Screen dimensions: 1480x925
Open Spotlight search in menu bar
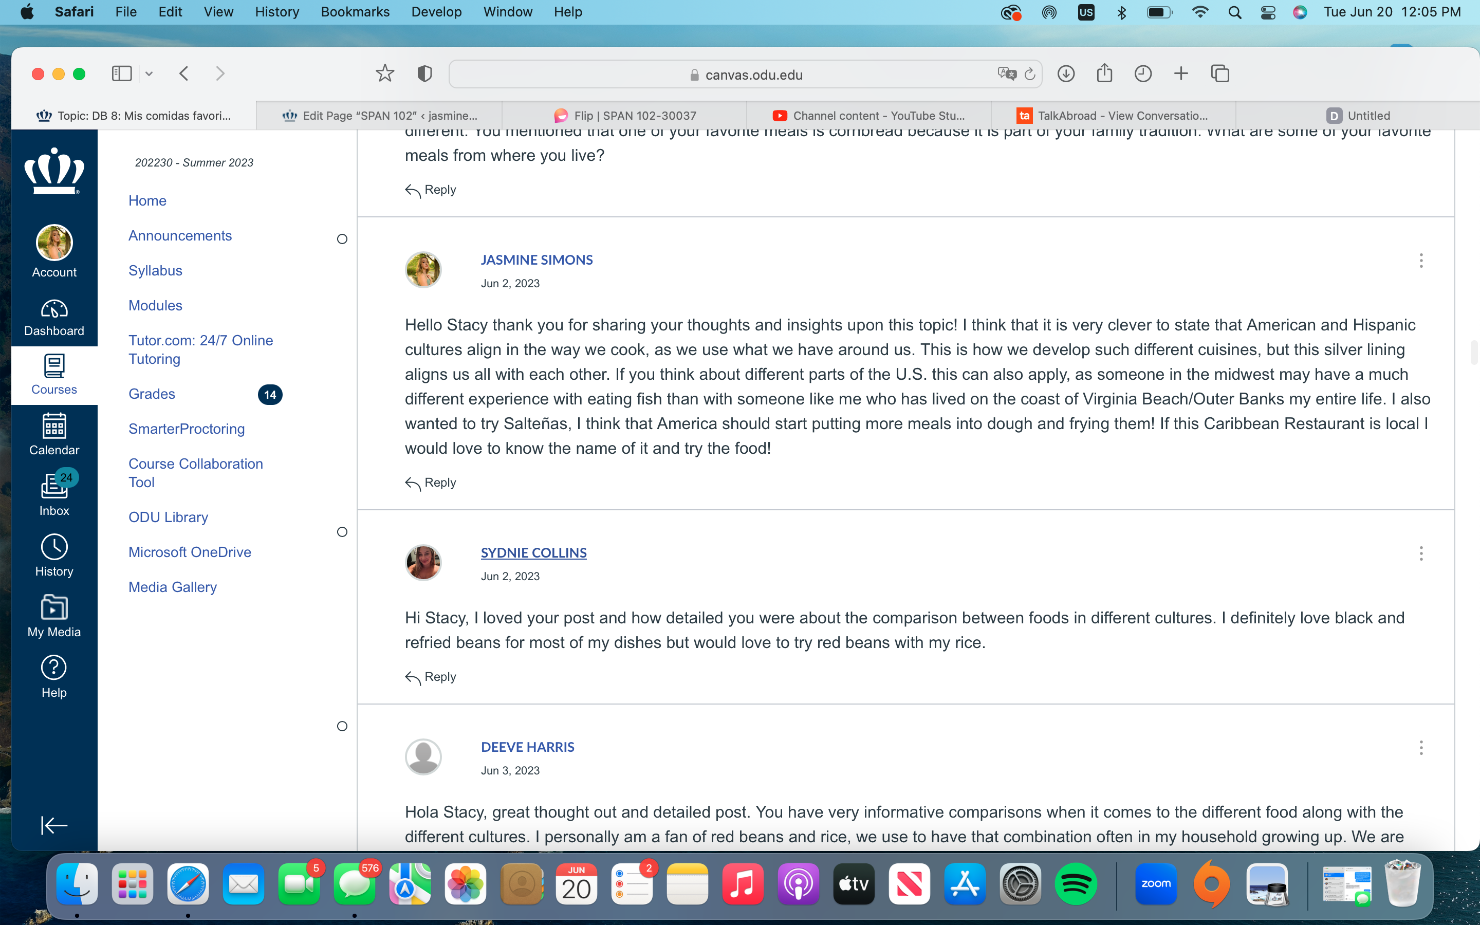[1235, 12]
